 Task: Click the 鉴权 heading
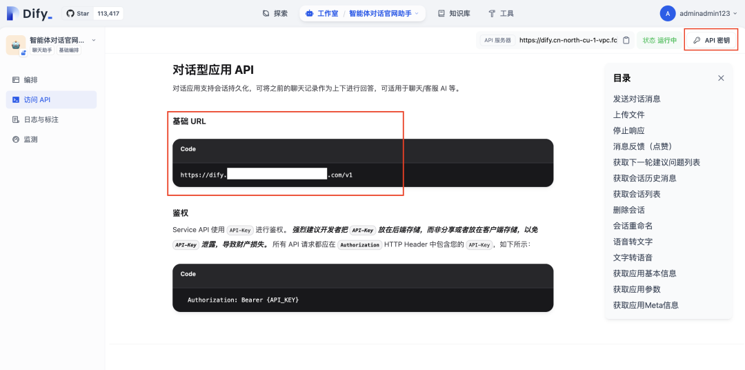(181, 213)
